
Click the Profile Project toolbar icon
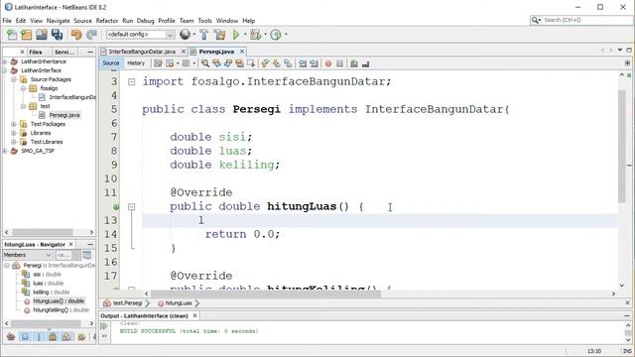276,35
